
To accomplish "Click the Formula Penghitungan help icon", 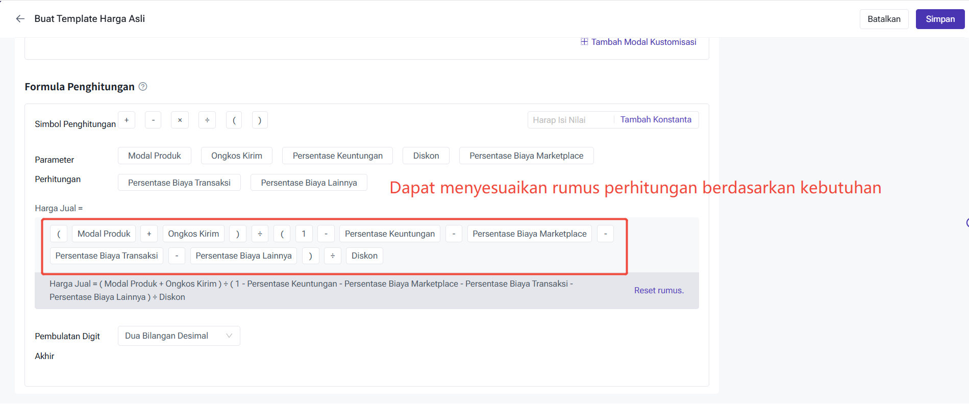I will (x=143, y=87).
